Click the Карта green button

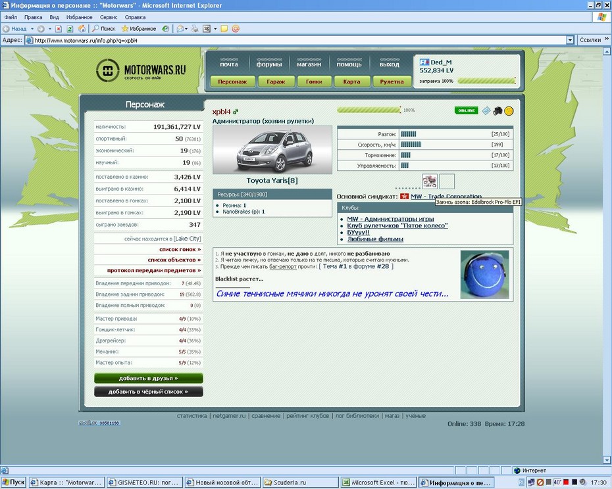pos(351,81)
